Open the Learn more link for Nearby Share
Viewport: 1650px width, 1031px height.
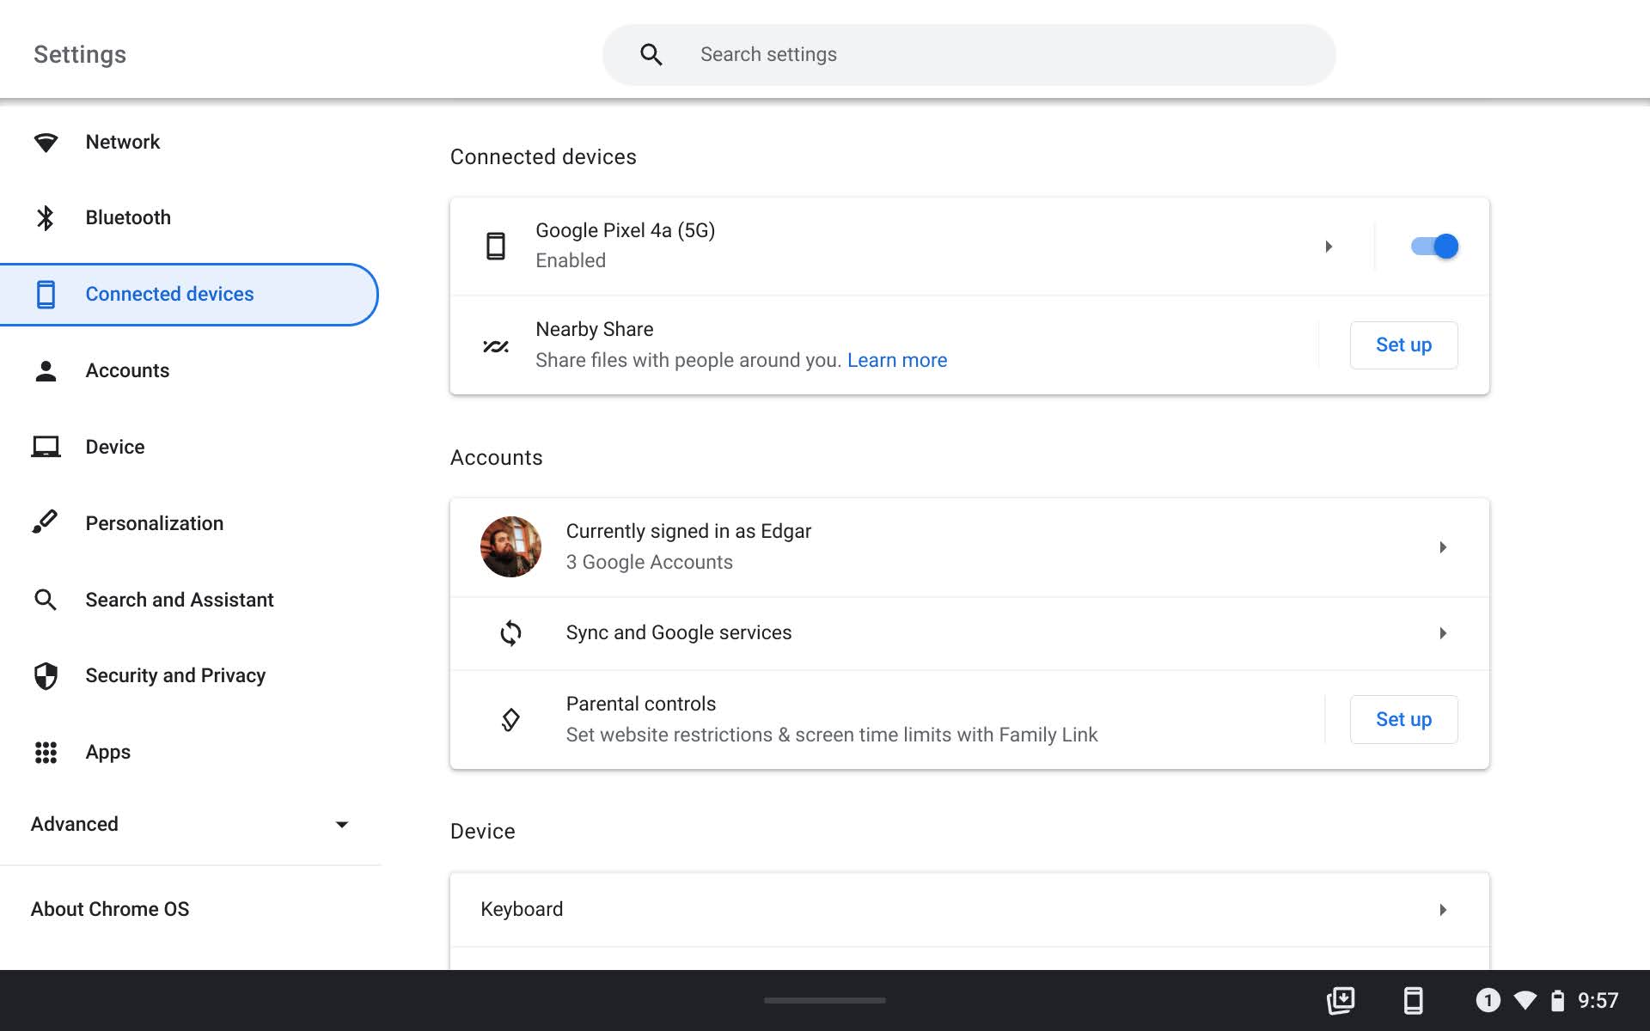coord(896,360)
